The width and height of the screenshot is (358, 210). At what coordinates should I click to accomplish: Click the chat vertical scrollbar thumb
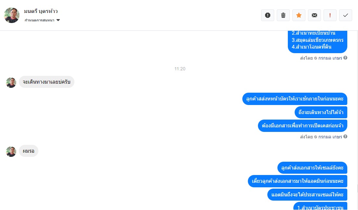click(x=357, y=189)
